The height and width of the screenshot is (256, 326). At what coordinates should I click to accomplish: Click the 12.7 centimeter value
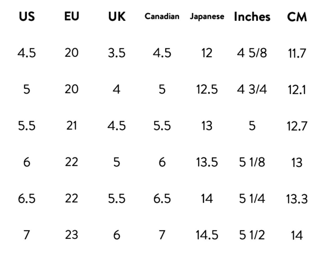click(297, 126)
